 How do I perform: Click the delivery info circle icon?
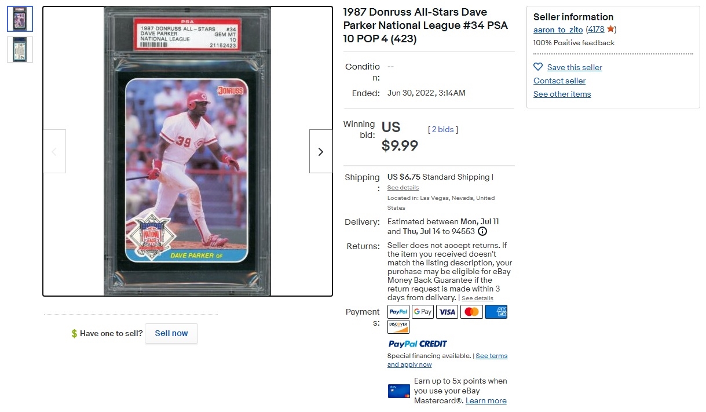[482, 231]
